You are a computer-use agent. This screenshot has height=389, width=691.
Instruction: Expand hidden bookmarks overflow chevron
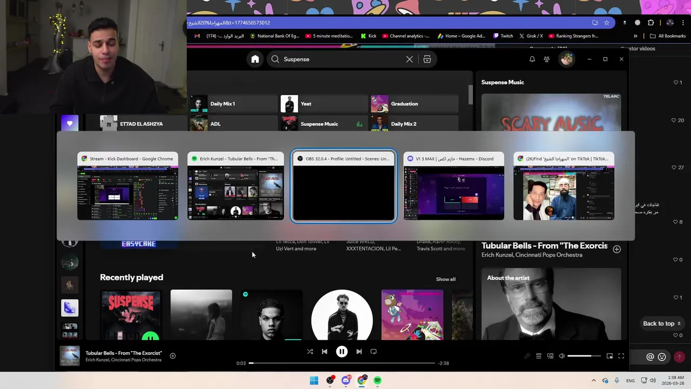(x=635, y=36)
